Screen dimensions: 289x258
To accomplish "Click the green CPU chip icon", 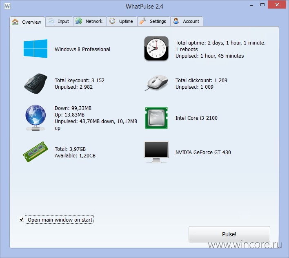I will tap(156, 118).
